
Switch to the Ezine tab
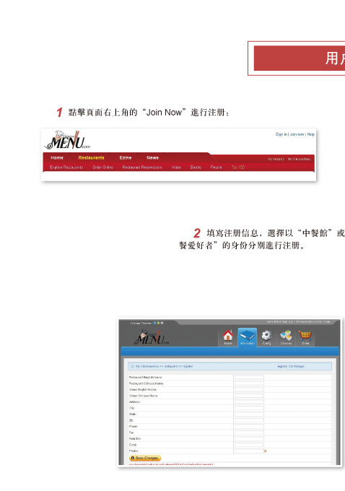click(126, 158)
